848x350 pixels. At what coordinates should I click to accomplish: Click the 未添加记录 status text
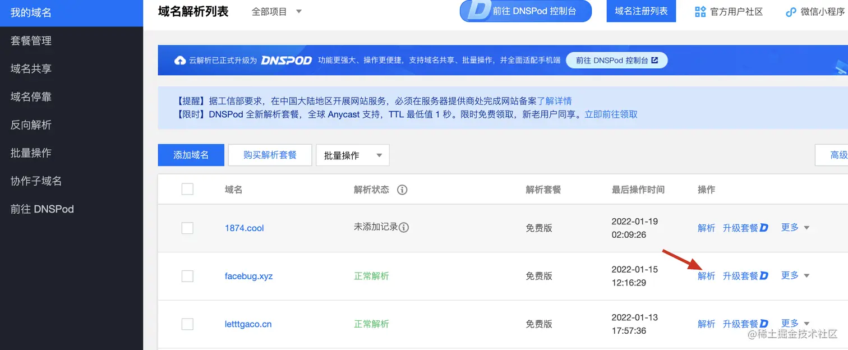click(x=376, y=227)
